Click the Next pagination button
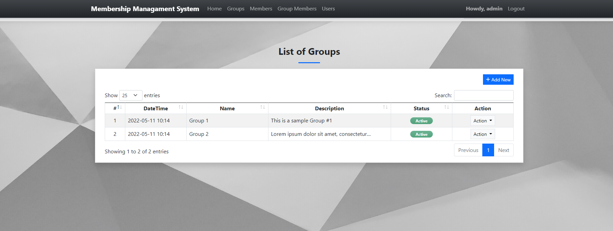This screenshot has width=613, height=231. tap(503, 150)
